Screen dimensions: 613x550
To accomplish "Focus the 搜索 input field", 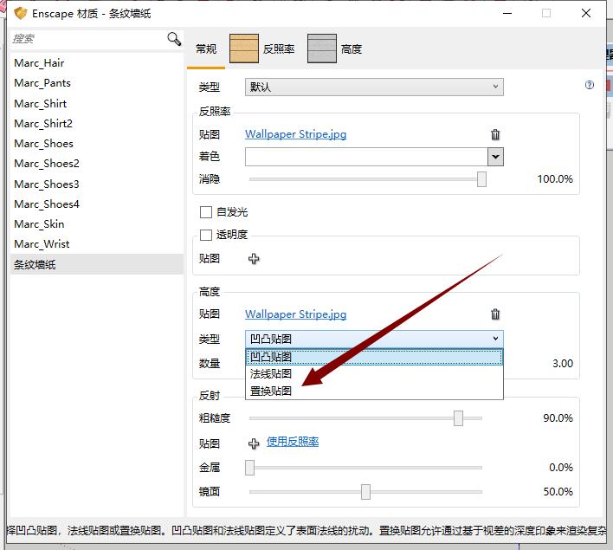I will [88, 39].
